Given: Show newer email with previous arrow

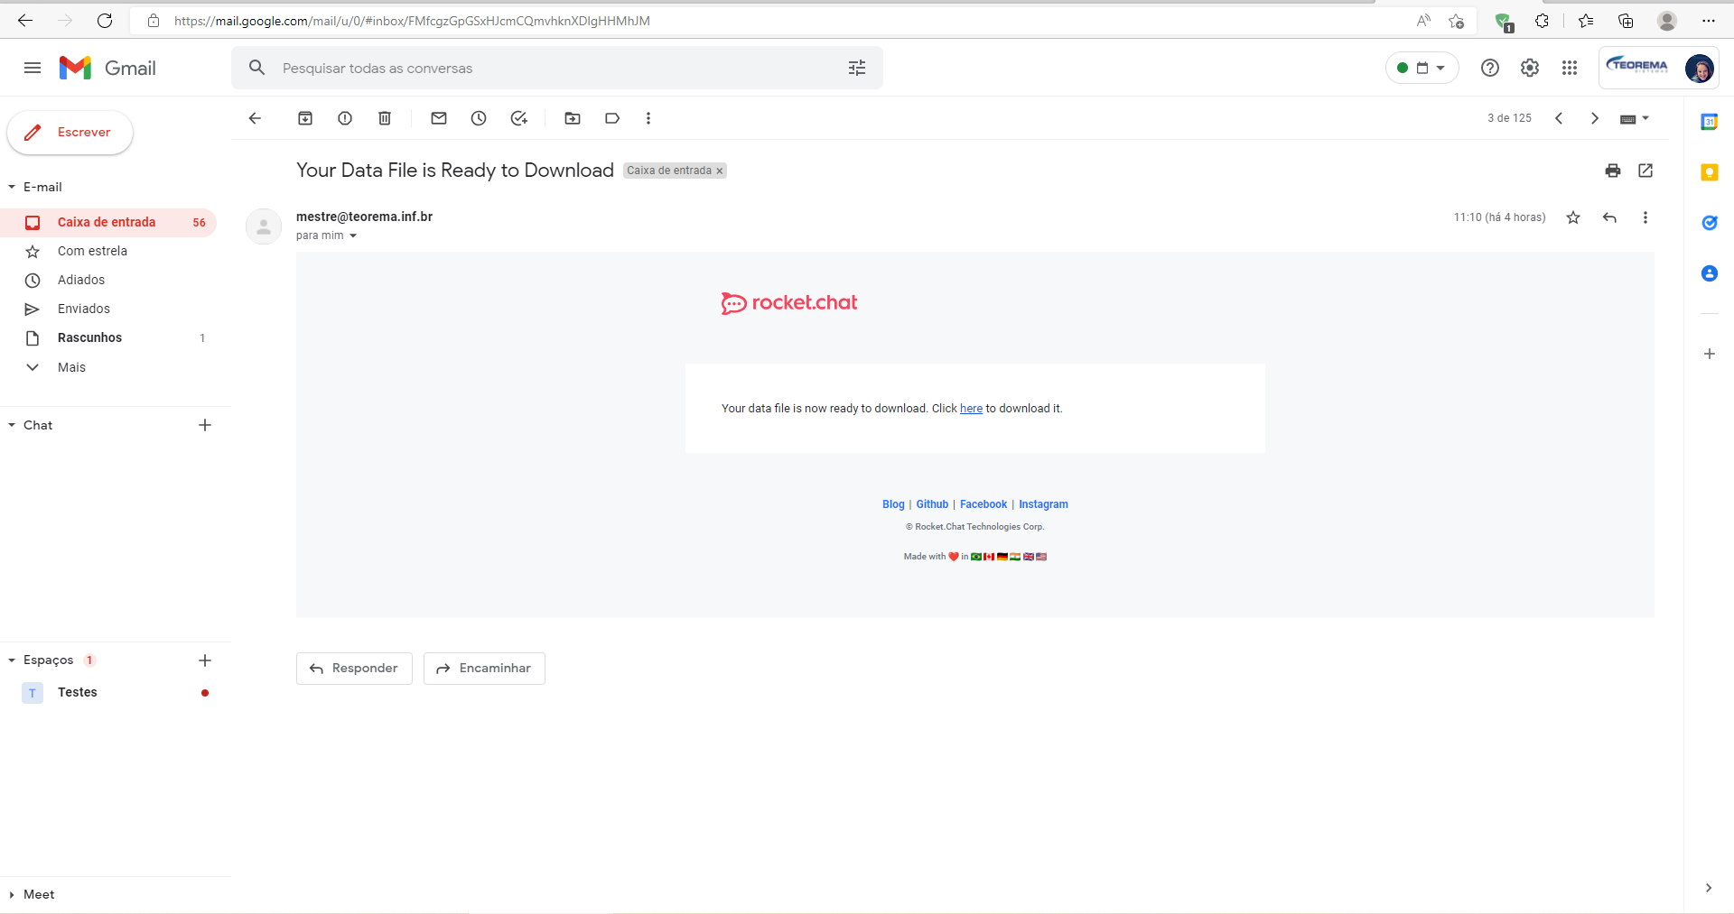Looking at the screenshot, I should pos(1559,118).
